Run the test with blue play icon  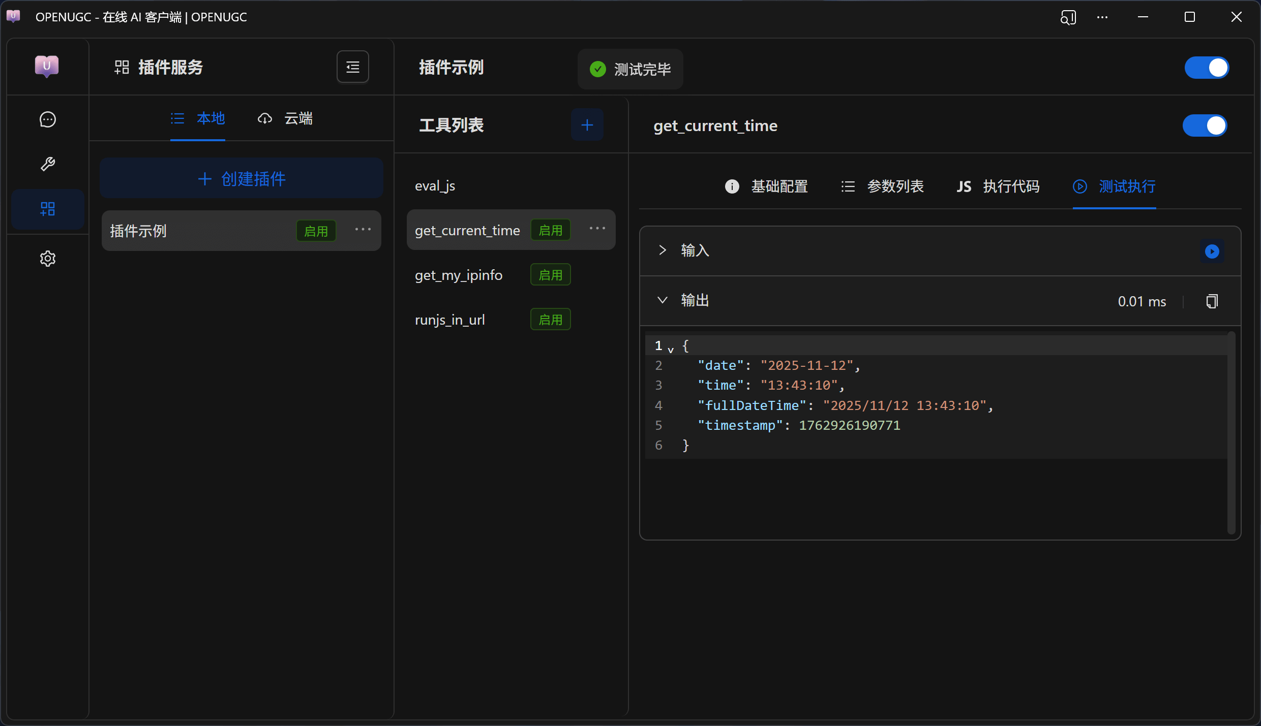pos(1212,251)
